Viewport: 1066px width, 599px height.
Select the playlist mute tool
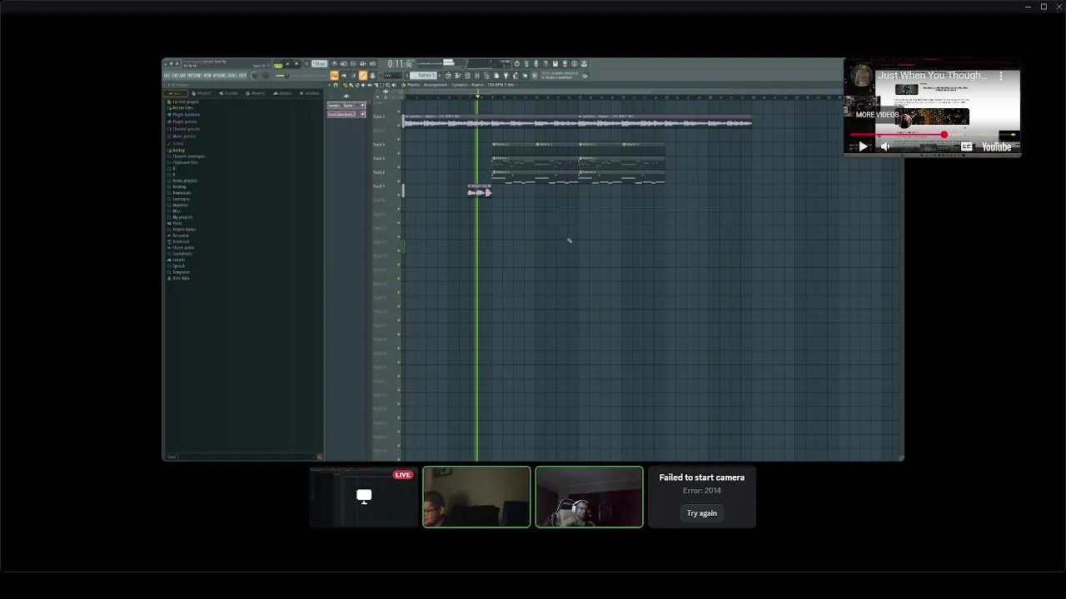[363, 85]
